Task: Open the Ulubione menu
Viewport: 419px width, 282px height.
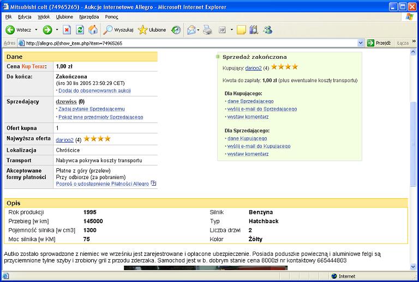Action: click(x=64, y=17)
